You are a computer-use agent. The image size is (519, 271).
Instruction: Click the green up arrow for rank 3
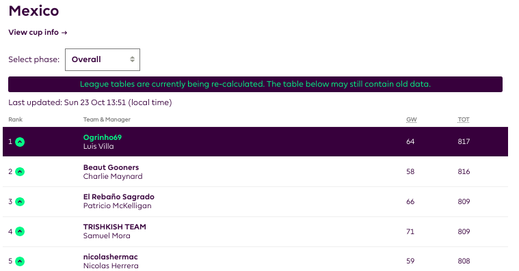pyautogui.click(x=20, y=201)
